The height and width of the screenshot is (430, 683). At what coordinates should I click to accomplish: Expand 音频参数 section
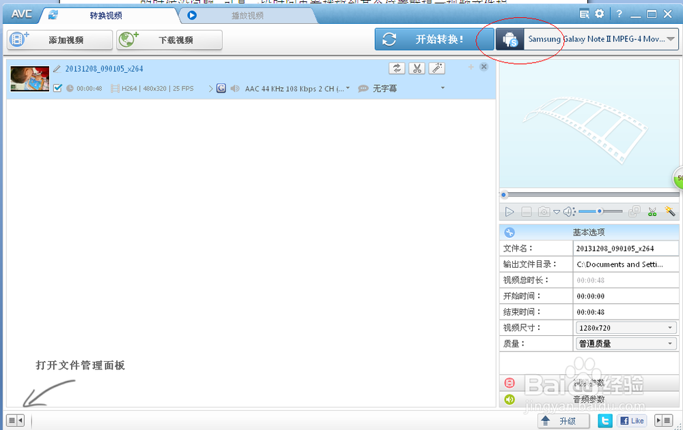coord(589,399)
